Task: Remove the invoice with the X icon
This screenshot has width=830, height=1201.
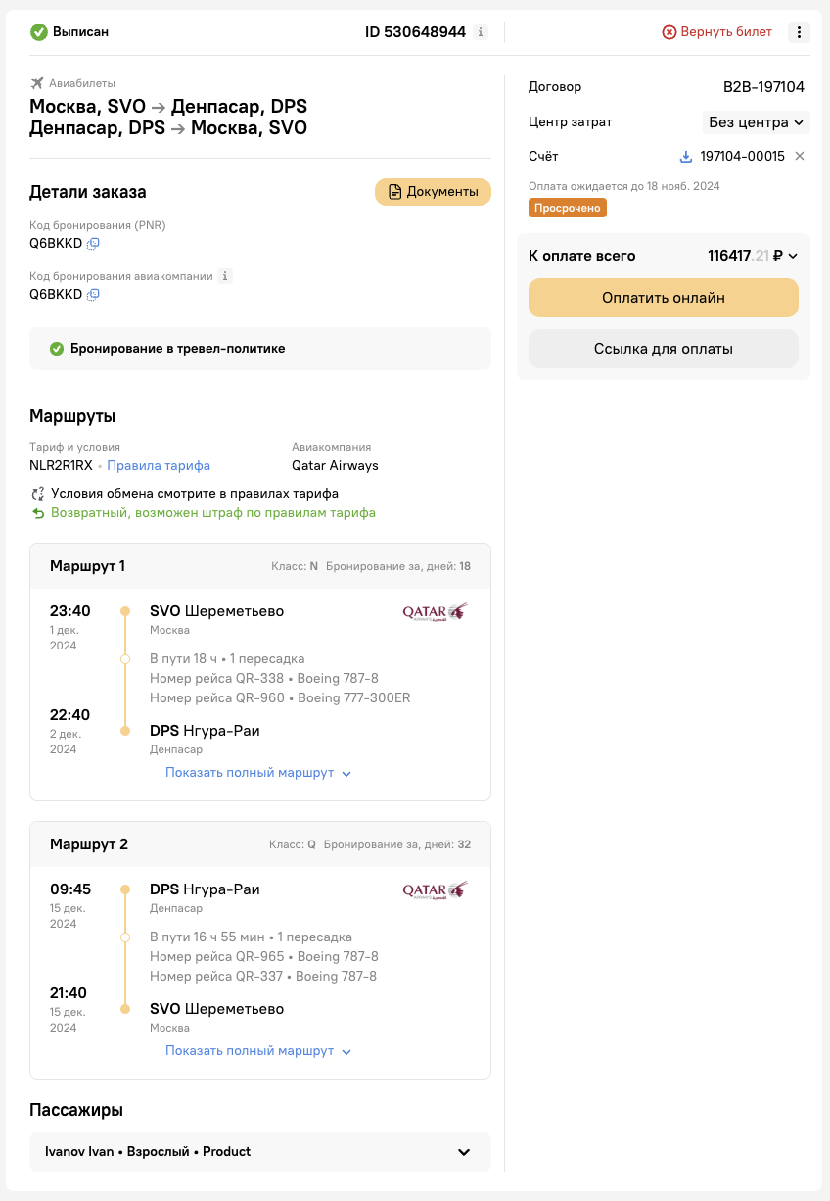Action: coord(799,156)
